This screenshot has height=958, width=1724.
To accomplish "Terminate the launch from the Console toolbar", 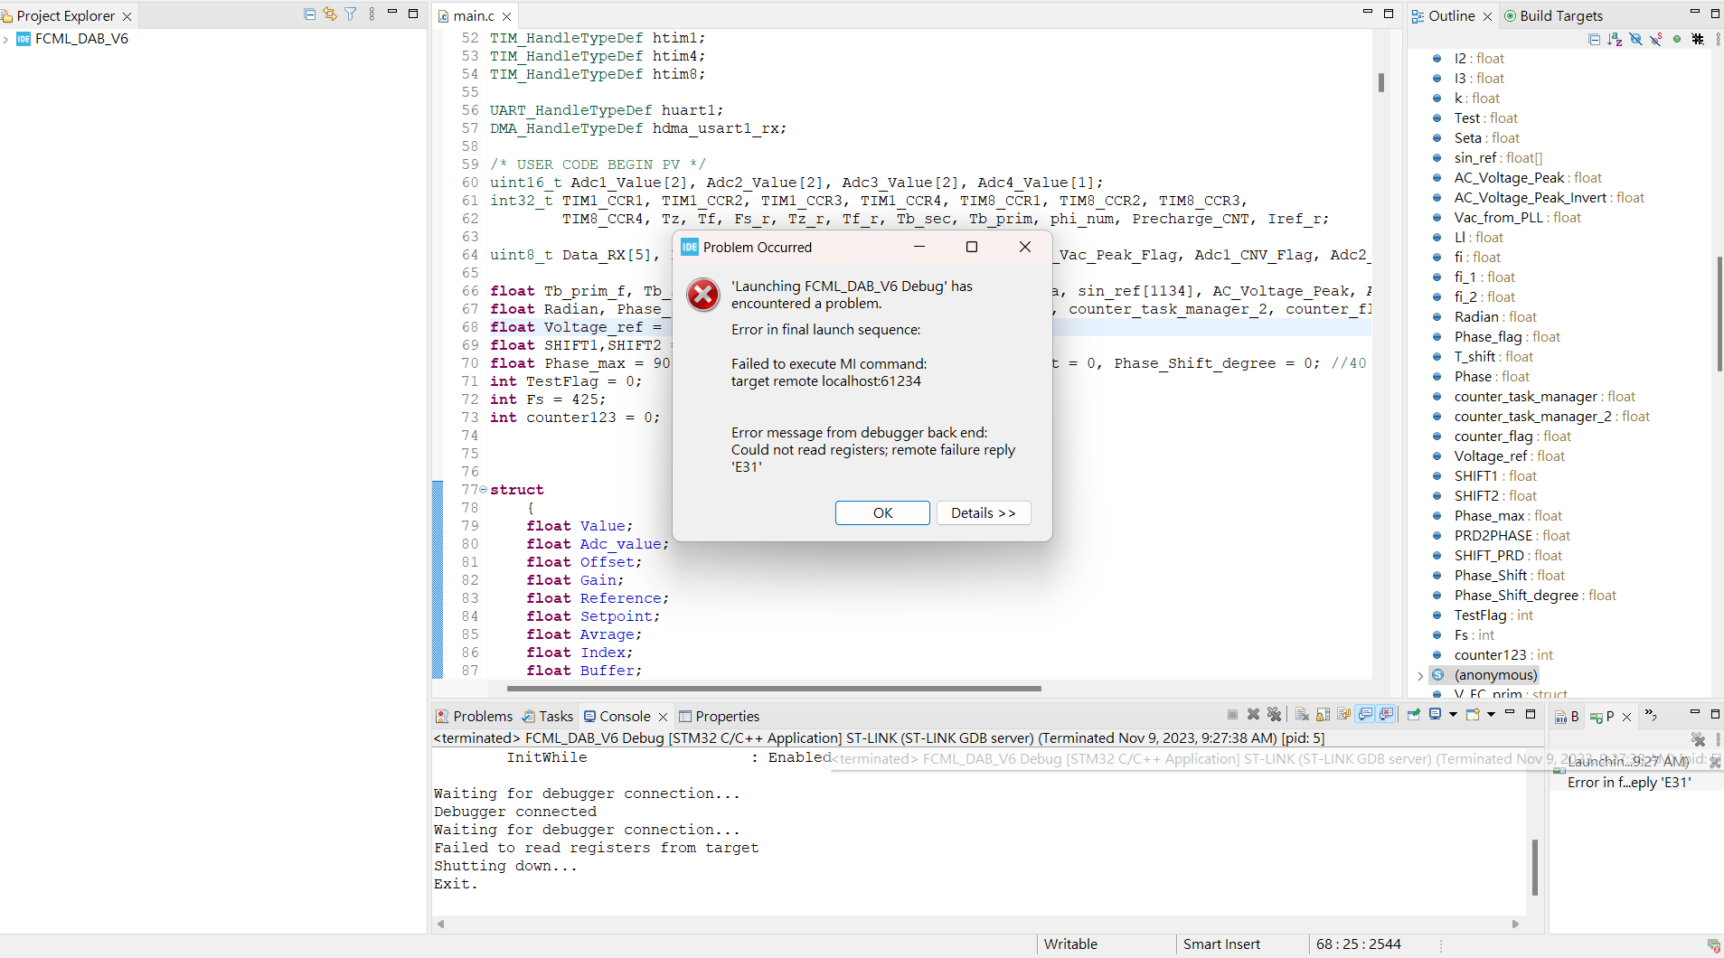I will tap(1232, 715).
